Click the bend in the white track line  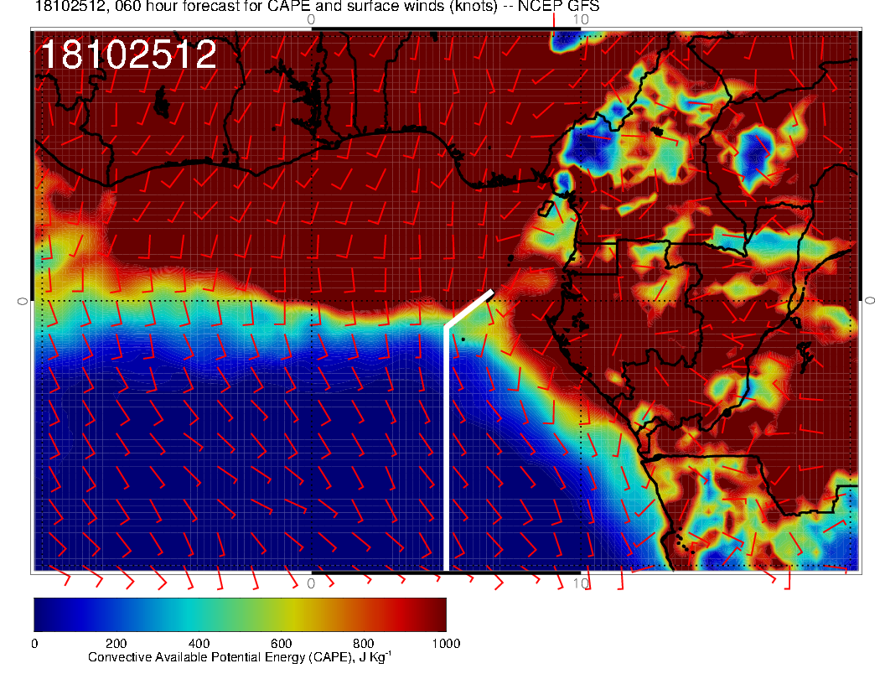[446, 325]
